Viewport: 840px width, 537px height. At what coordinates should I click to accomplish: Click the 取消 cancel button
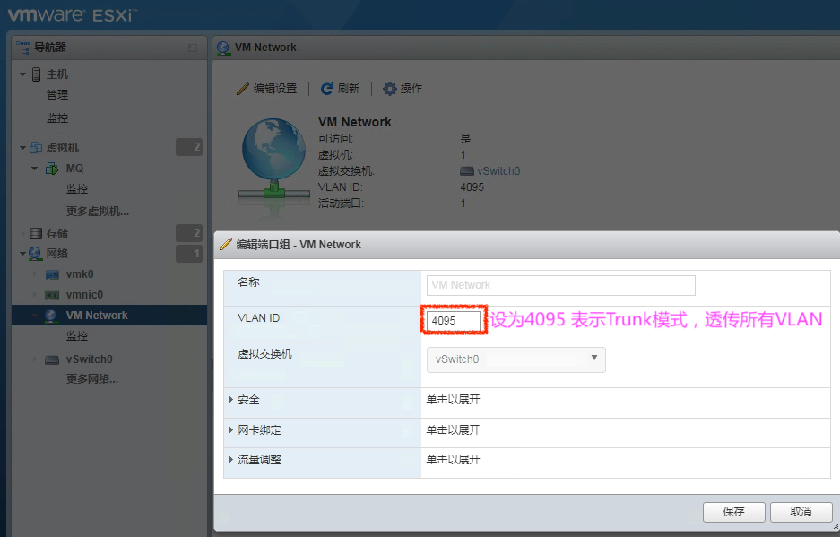pos(801,512)
